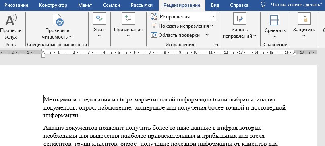The height and width of the screenshot is (146, 325).
Task: Click the word 'достоверной' in the document
Action: [x=268, y=107]
